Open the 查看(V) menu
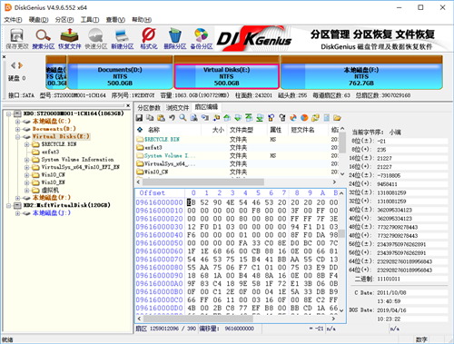Viewport: 454px width, 344px height. pyautogui.click(x=115, y=20)
